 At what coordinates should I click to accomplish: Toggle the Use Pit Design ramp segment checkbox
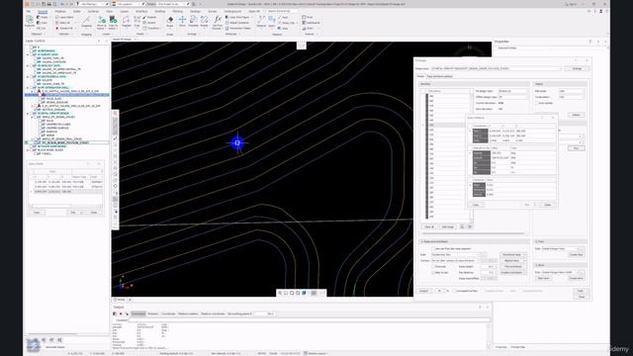pyautogui.click(x=433, y=248)
